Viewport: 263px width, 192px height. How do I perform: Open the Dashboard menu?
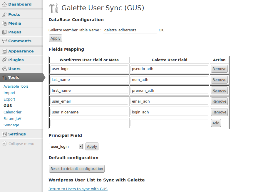point(20,4)
